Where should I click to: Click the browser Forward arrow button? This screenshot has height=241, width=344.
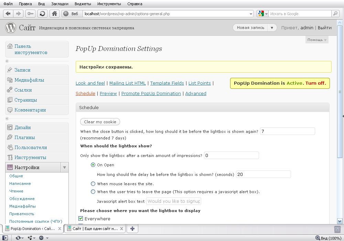point(19,14)
